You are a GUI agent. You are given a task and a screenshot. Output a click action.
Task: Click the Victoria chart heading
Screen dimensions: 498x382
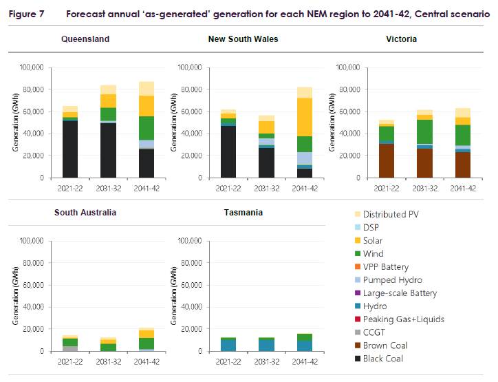[x=401, y=39]
